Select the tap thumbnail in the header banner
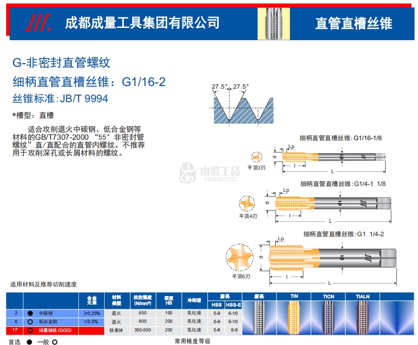The height and width of the screenshot is (345, 418). [274, 24]
